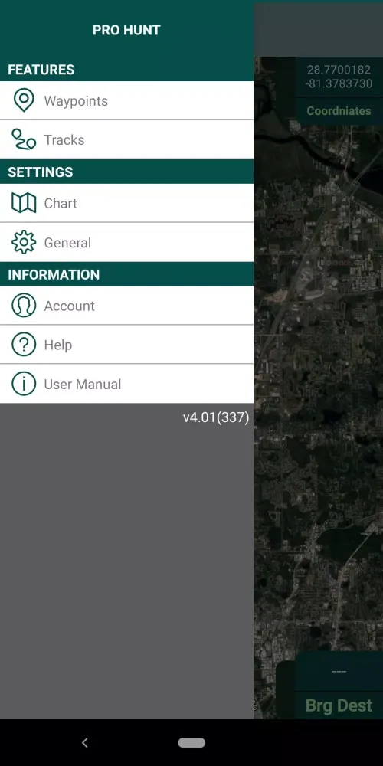Viewport: 383px width, 766px height.
Task: Tap the Chart map icon
Action: [24, 203]
